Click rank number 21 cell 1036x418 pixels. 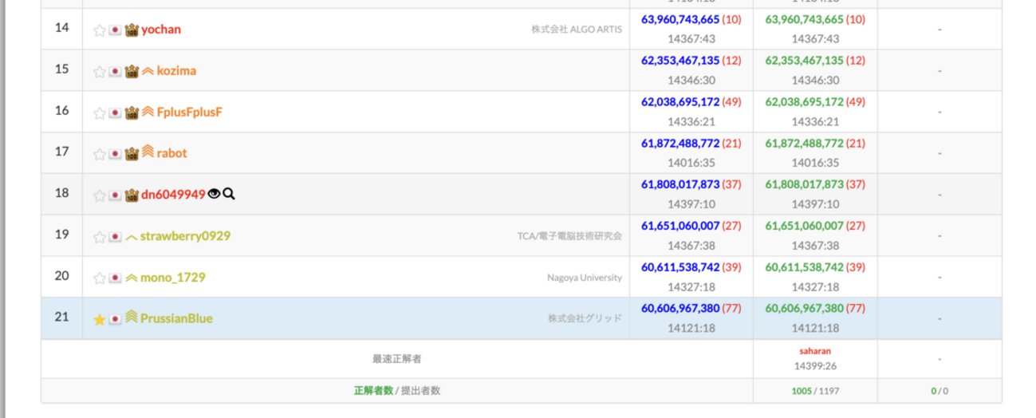tap(62, 317)
